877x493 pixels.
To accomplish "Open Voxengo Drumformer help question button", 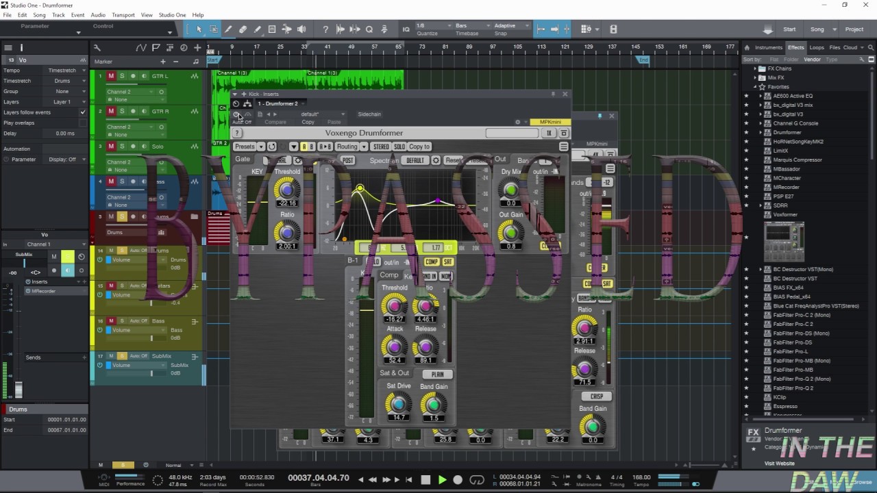I will click(x=238, y=133).
